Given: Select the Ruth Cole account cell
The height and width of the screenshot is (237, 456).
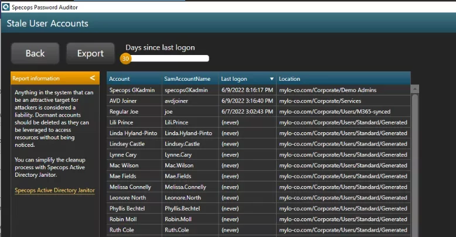Looking at the screenshot, I should pyautogui.click(x=134, y=230).
